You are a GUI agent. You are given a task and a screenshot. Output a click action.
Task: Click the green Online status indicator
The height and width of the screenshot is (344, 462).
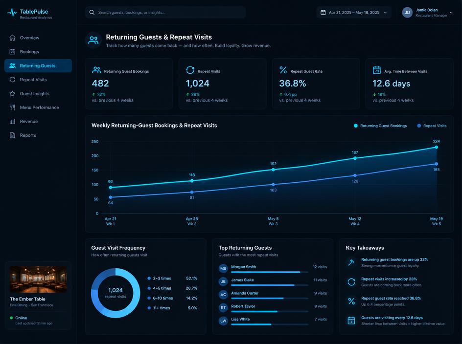[11, 318]
